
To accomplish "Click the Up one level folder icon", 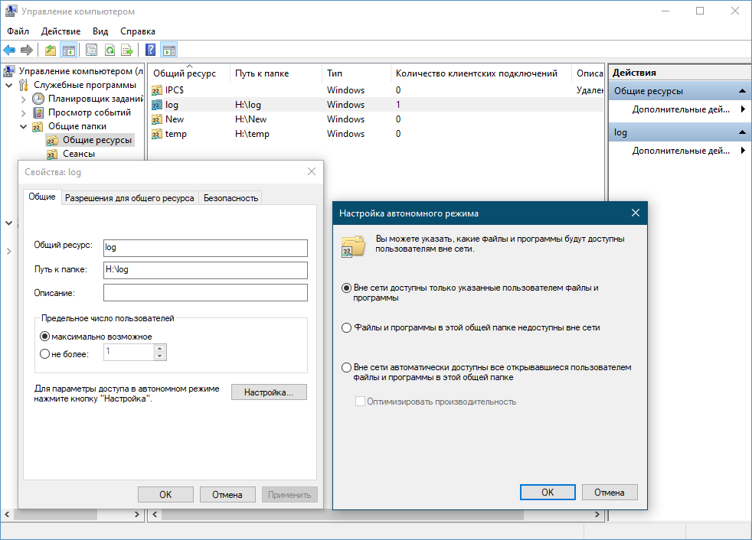I will 51,50.
